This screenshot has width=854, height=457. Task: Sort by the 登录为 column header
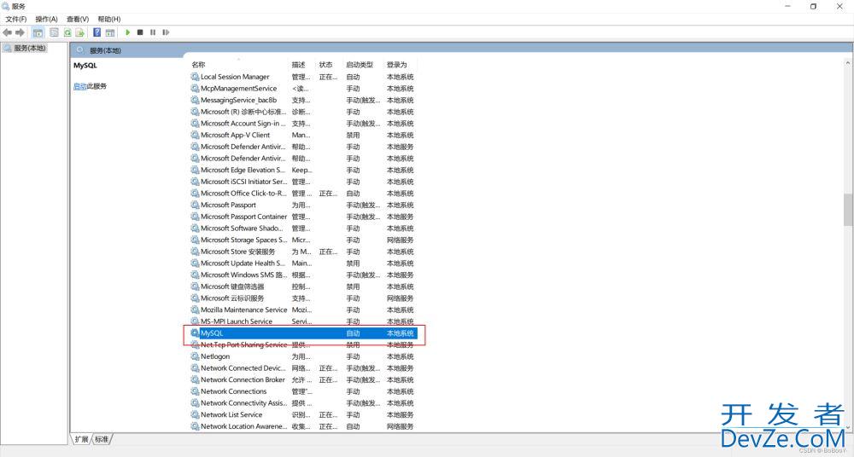[x=396, y=65]
